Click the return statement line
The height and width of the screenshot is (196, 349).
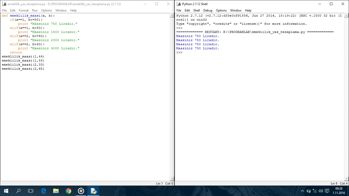[16, 52]
